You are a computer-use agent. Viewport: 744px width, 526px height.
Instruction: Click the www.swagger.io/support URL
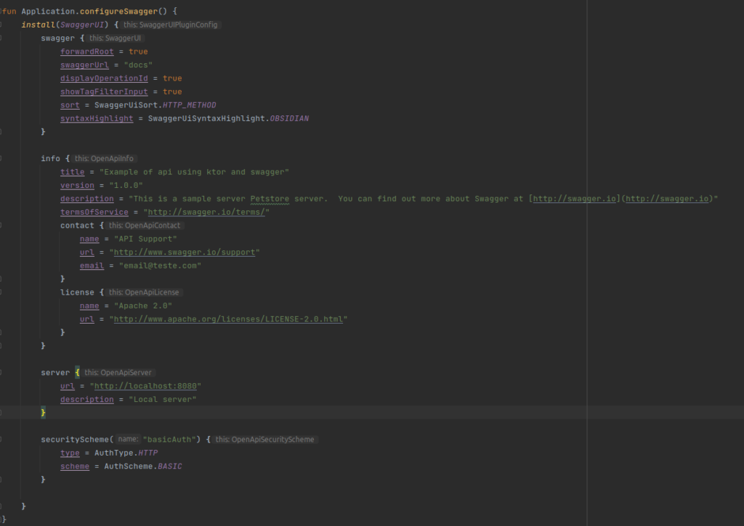[x=185, y=252]
